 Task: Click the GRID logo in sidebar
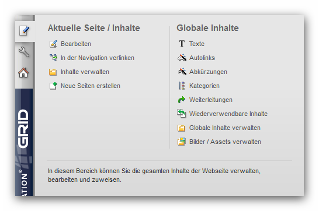(x=23, y=129)
